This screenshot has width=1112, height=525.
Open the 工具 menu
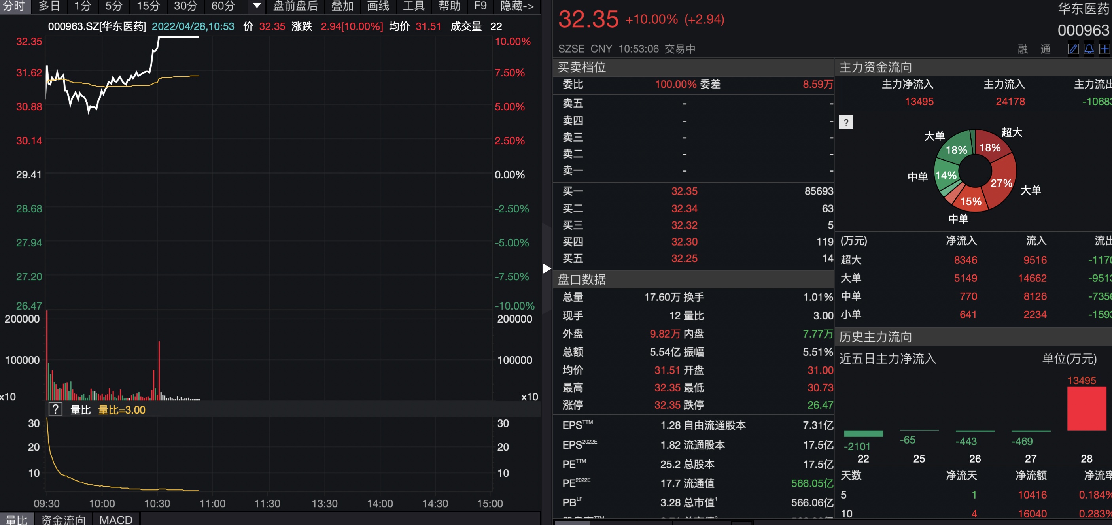tap(414, 6)
